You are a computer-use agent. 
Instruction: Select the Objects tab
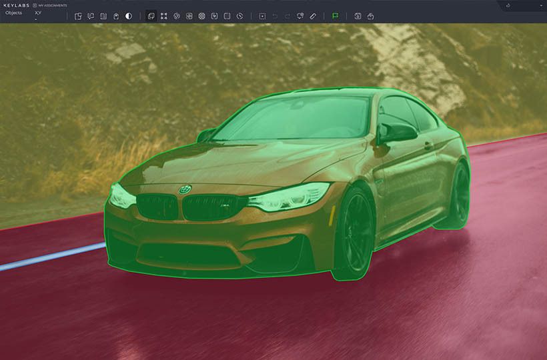pyautogui.click(x=13, y=13)
